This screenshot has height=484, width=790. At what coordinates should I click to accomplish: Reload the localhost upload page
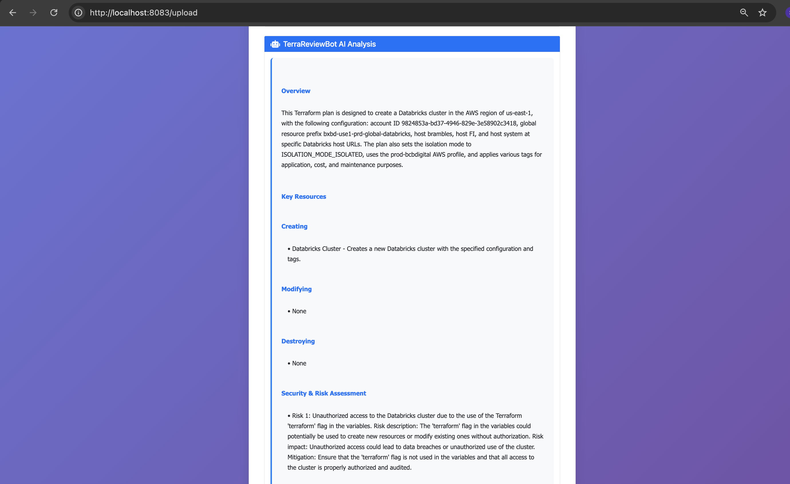[x=54, y=13]
